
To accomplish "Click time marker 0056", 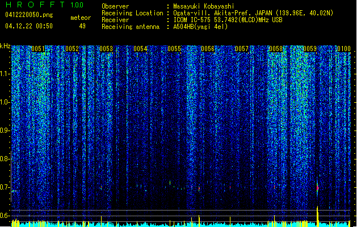I will (208, 49).
